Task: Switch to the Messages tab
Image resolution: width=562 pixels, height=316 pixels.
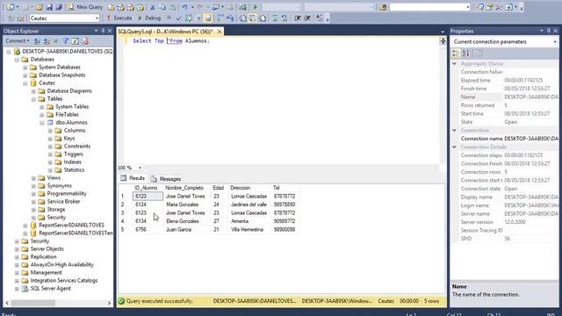Action: [166, 178]
